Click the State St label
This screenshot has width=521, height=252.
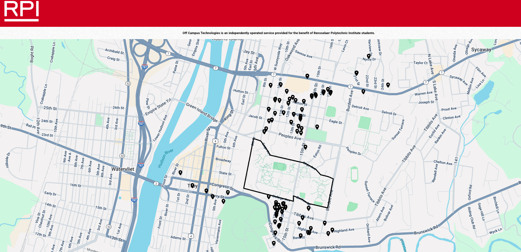tap(225, 173)
